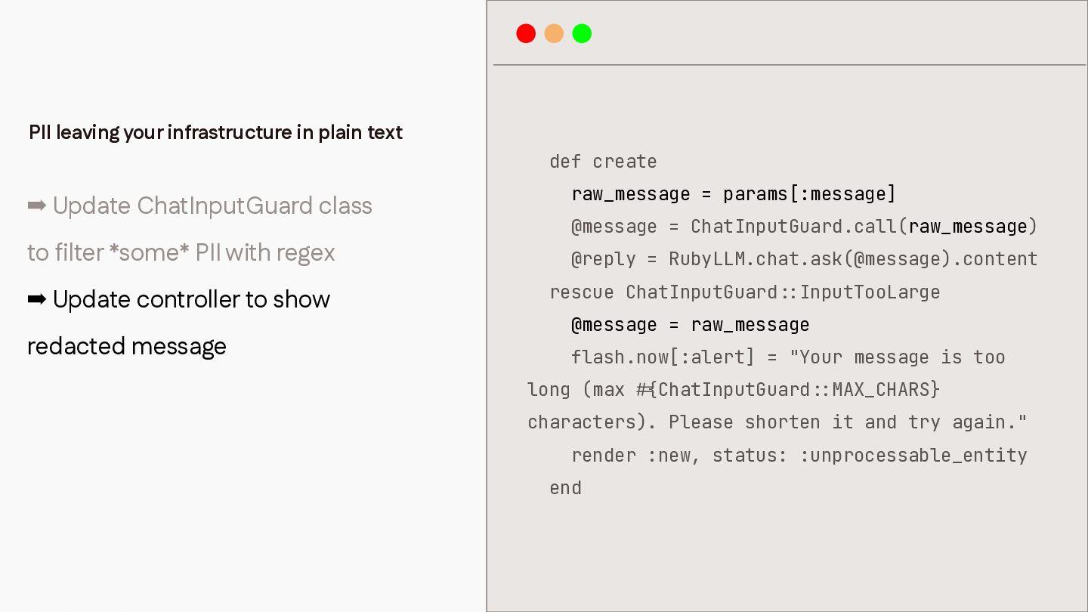
Task: Click the ChatInputGuard.call code line
Action: point(805,227)
